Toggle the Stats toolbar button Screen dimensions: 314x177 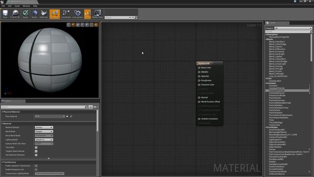click(87, 14)
